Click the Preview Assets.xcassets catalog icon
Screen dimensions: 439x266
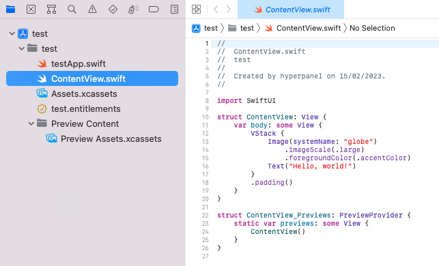(x=51, y=138)
